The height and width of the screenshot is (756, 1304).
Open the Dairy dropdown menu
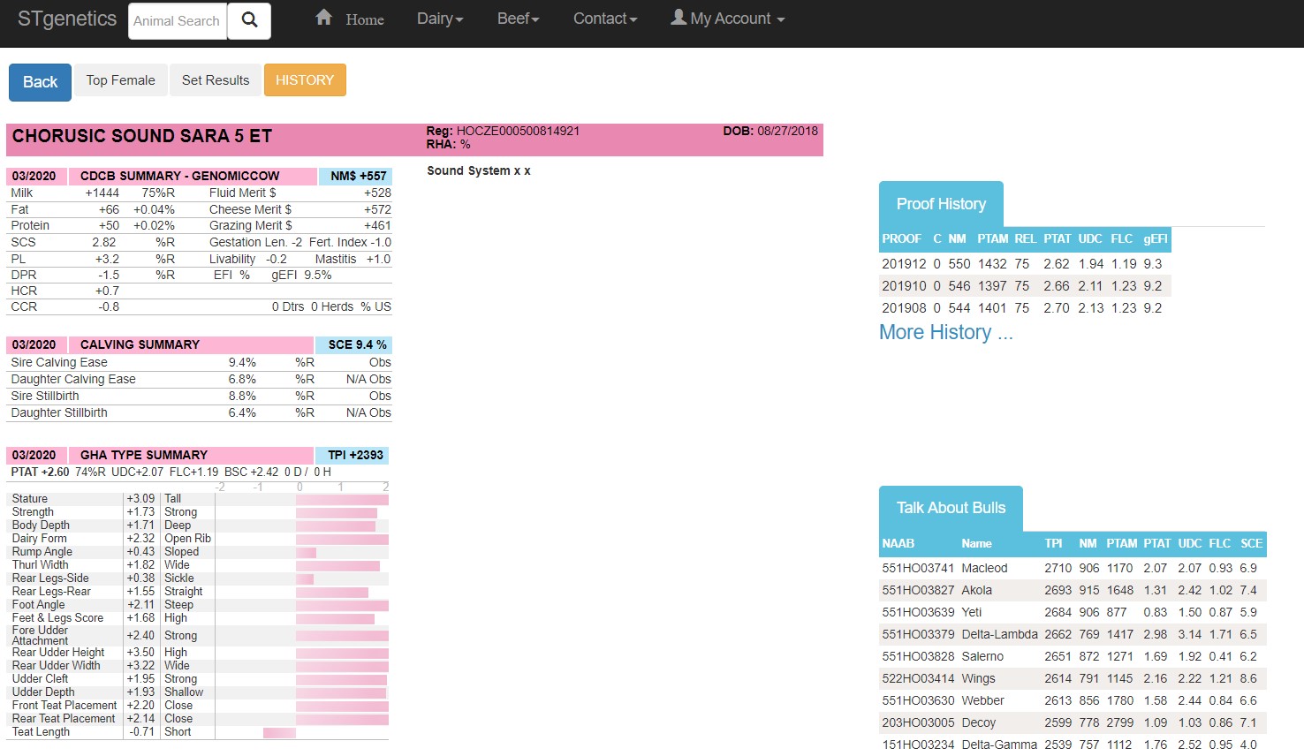click(440, 19)
